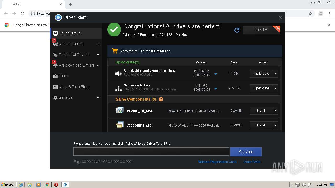Open the Chrome profile avatar
This screenshot has width=335, height=188.
click(321, 14)
